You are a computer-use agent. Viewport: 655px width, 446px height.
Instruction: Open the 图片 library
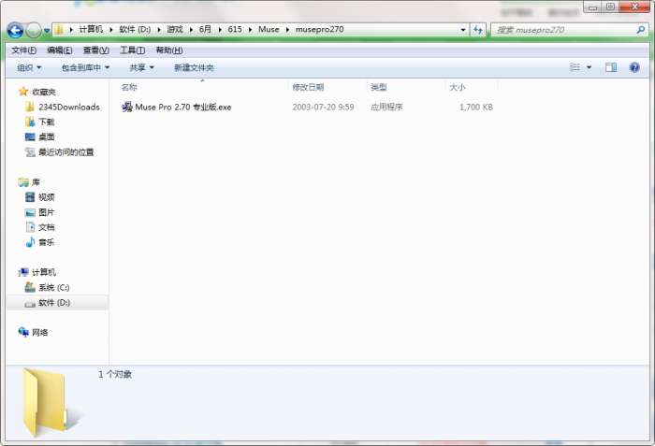tap(47, 212)
